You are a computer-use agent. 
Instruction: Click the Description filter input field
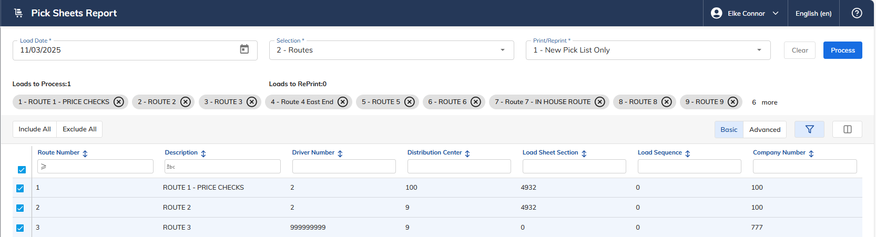pos(222,167)
